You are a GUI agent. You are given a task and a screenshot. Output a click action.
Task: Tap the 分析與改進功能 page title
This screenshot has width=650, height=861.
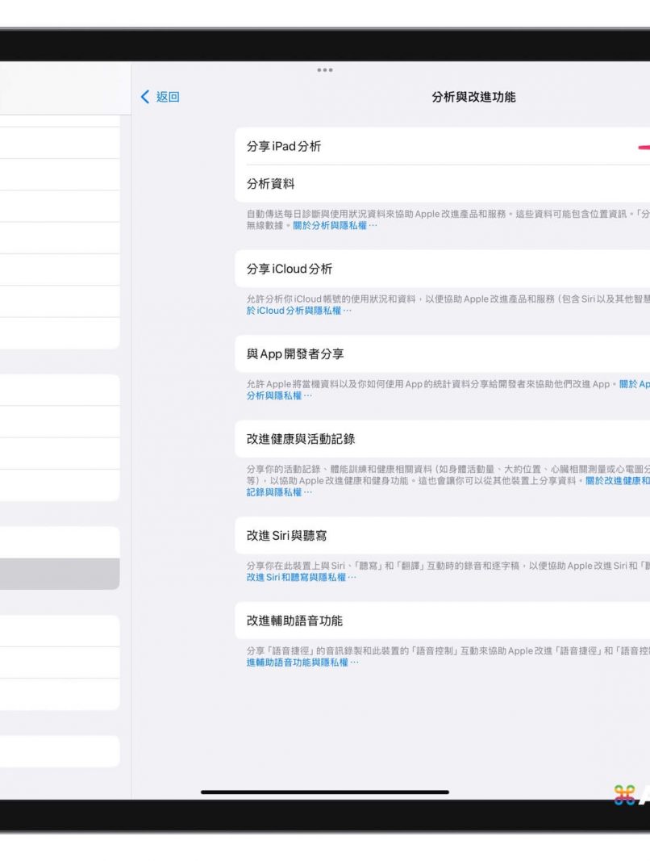tap(473, 97)
